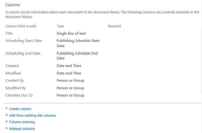Select the Created By column

[15, 80]
